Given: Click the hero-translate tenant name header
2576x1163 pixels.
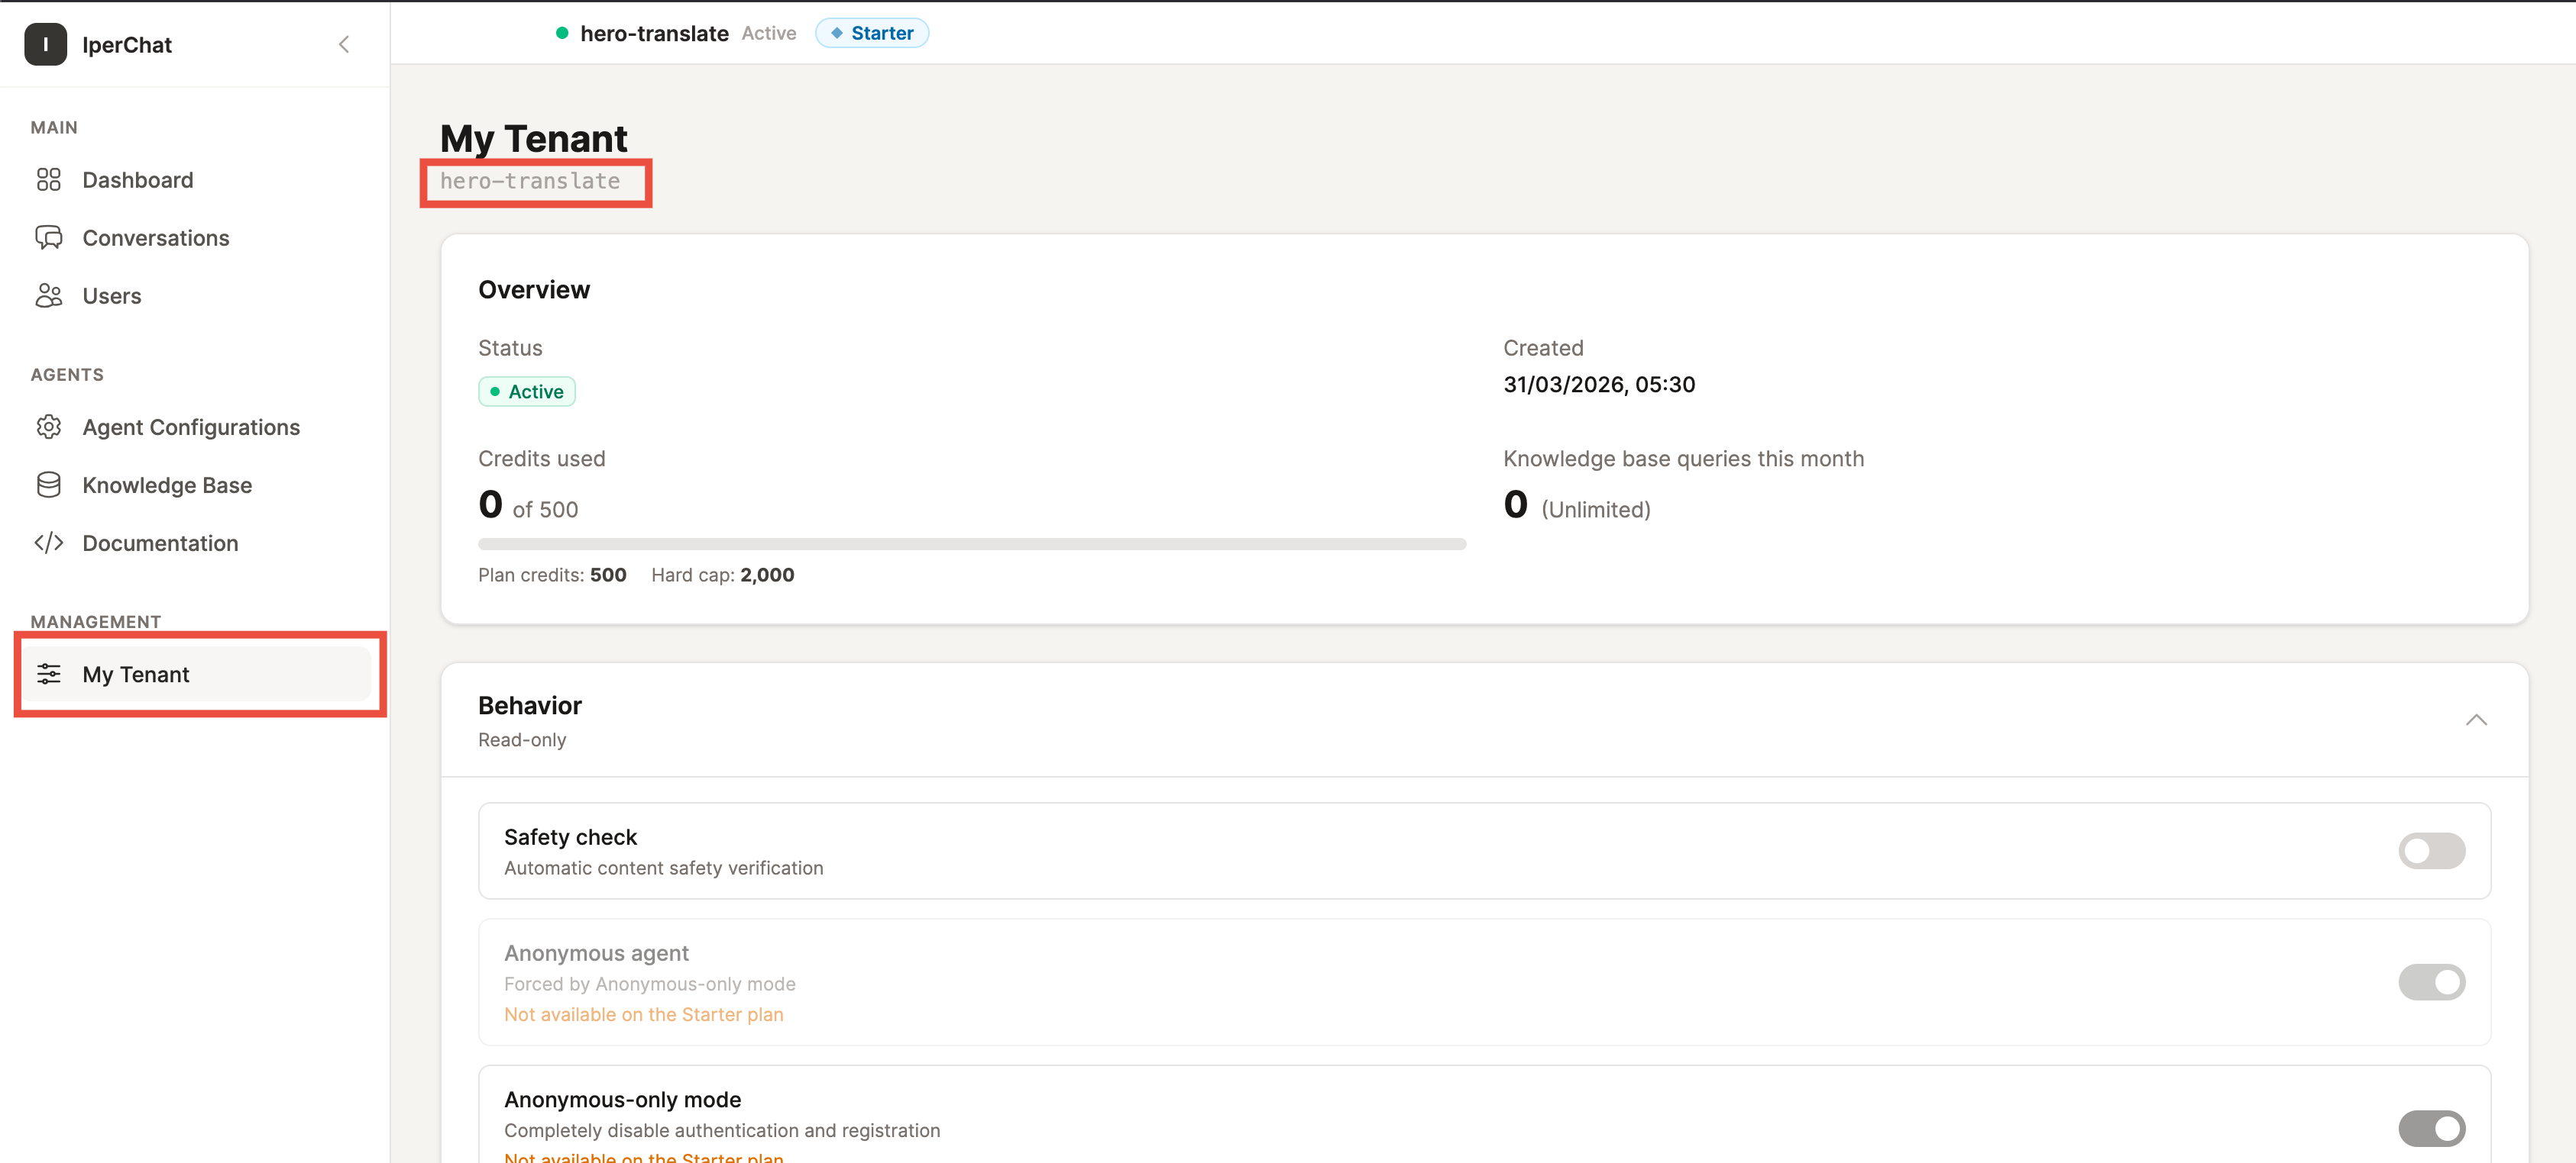Looking at the screenshot, I should coord(655,33).
